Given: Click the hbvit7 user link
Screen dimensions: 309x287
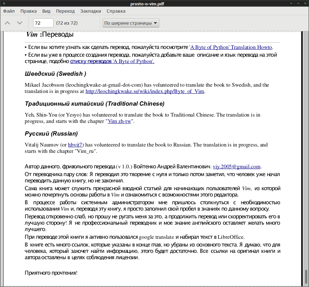Looking at the screenshot, I should (x=75, y=145).
